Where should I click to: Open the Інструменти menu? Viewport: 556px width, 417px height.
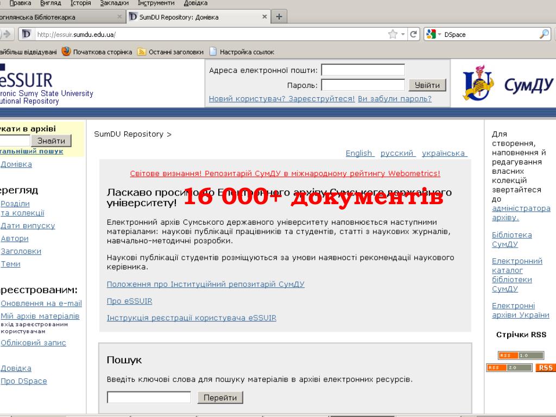pos(156,3)
